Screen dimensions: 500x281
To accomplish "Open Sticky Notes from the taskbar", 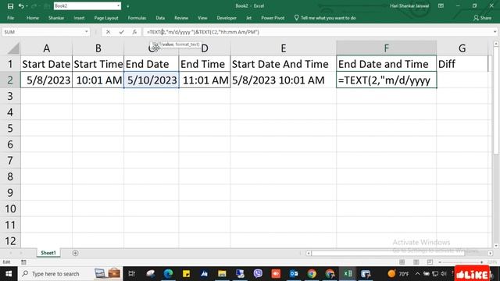I will point(186,274).
